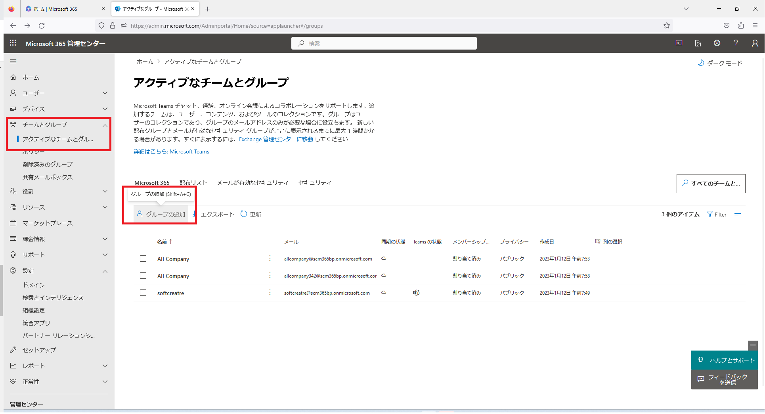
Task: Switch to Microsoft 365 tab
Action: pos(152,183)
